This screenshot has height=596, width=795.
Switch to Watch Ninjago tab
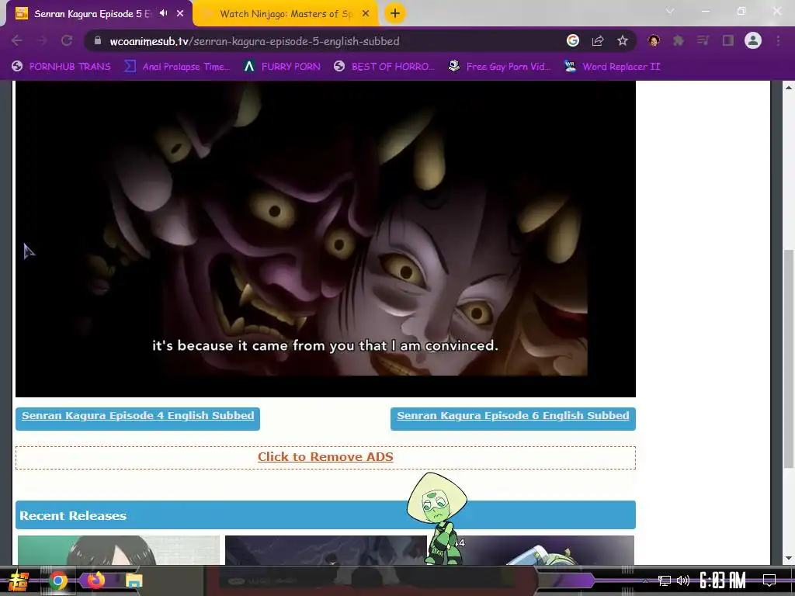286,14
